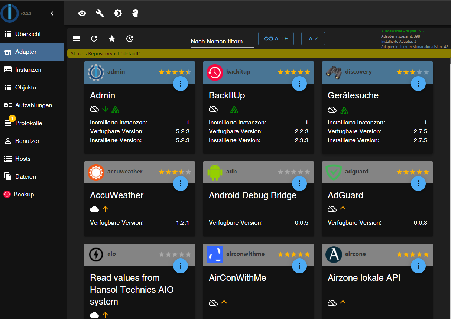
Task: Click the cloud icon on AccuWeather card
Action: [x=94, y=209]
